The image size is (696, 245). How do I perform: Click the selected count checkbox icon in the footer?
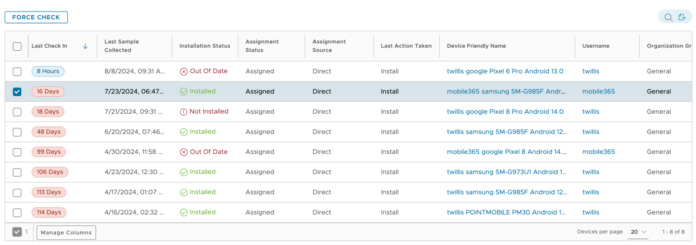tap(17, 232)
